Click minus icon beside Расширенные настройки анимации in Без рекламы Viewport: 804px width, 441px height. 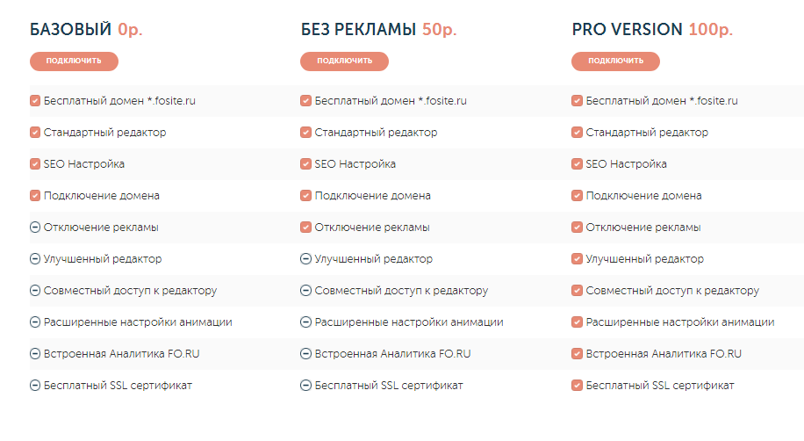(x=305, y=322)
